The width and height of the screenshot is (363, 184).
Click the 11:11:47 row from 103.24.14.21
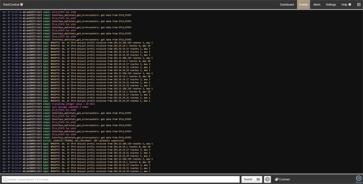click(76, 98)
